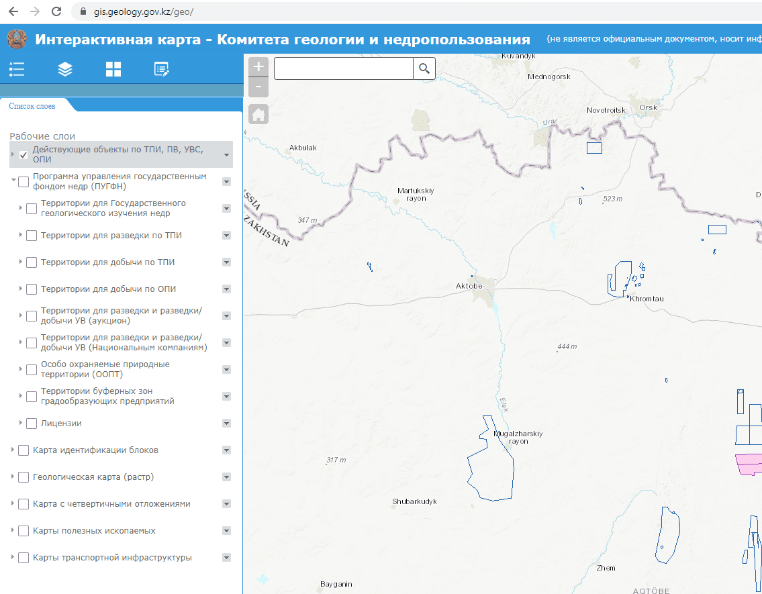The height and width of the screenshot is (594, 762).
Task: Open the edit notes icon
Action: (x=161, y=69)
